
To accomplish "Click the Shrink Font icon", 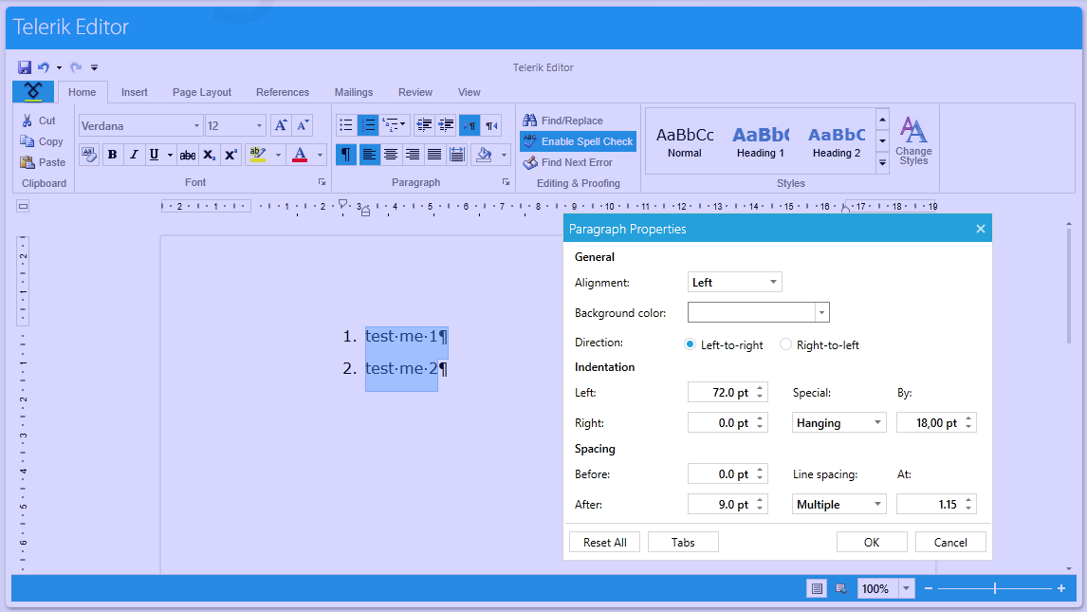I will (x=303, y=125).
